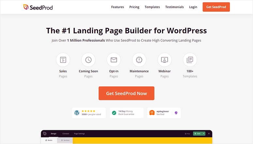The image size is (253, 144).
Task: Click the main headline about Landing Page Builder
Action: click(127, 30)
